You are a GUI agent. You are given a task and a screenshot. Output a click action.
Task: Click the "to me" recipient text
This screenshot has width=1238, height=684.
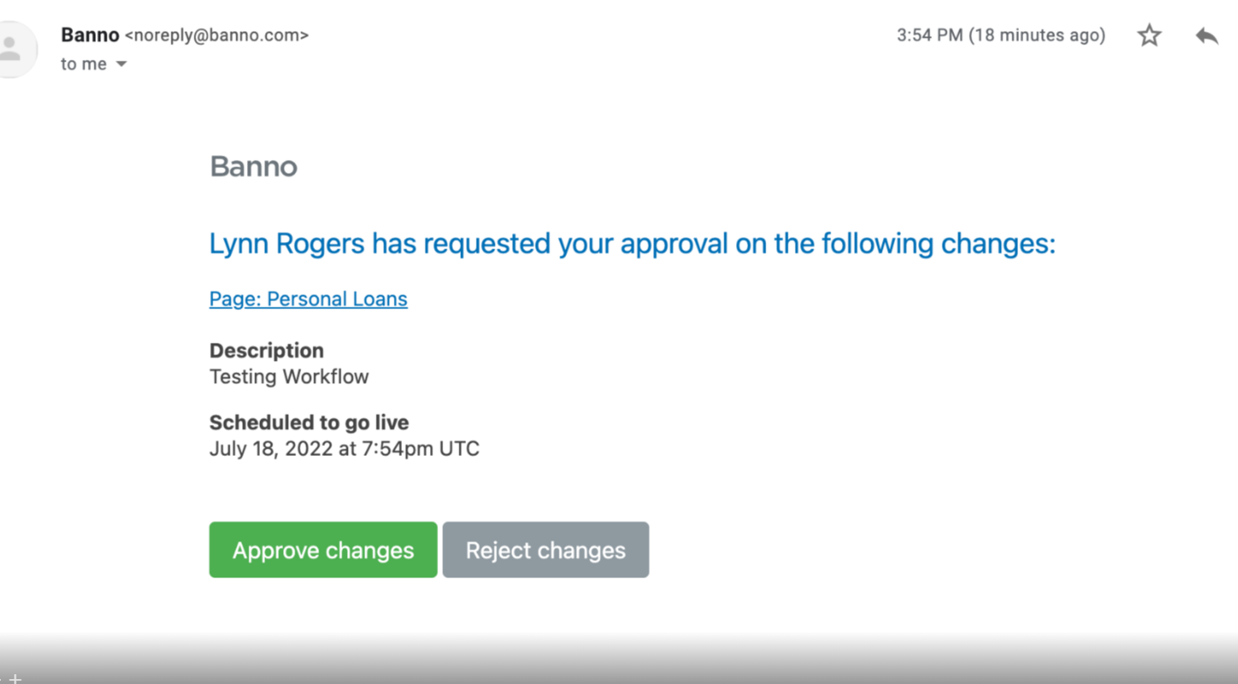coord(83,64)
